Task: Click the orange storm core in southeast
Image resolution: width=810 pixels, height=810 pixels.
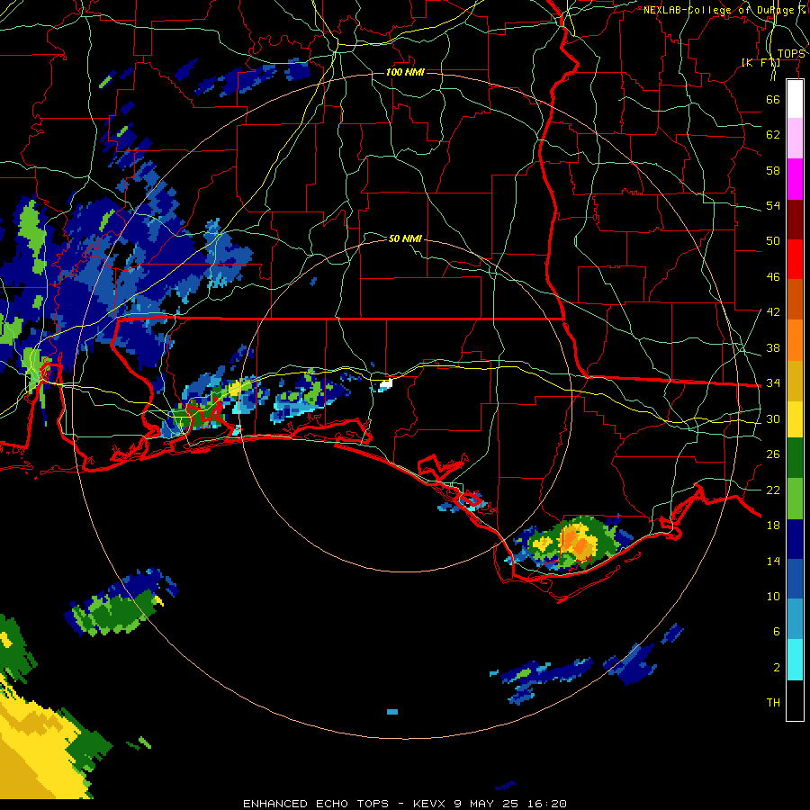Action: (579, 544)
